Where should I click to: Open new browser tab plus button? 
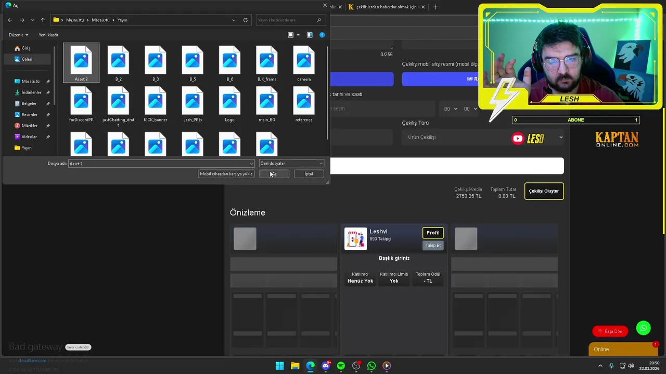coord(436,7)
